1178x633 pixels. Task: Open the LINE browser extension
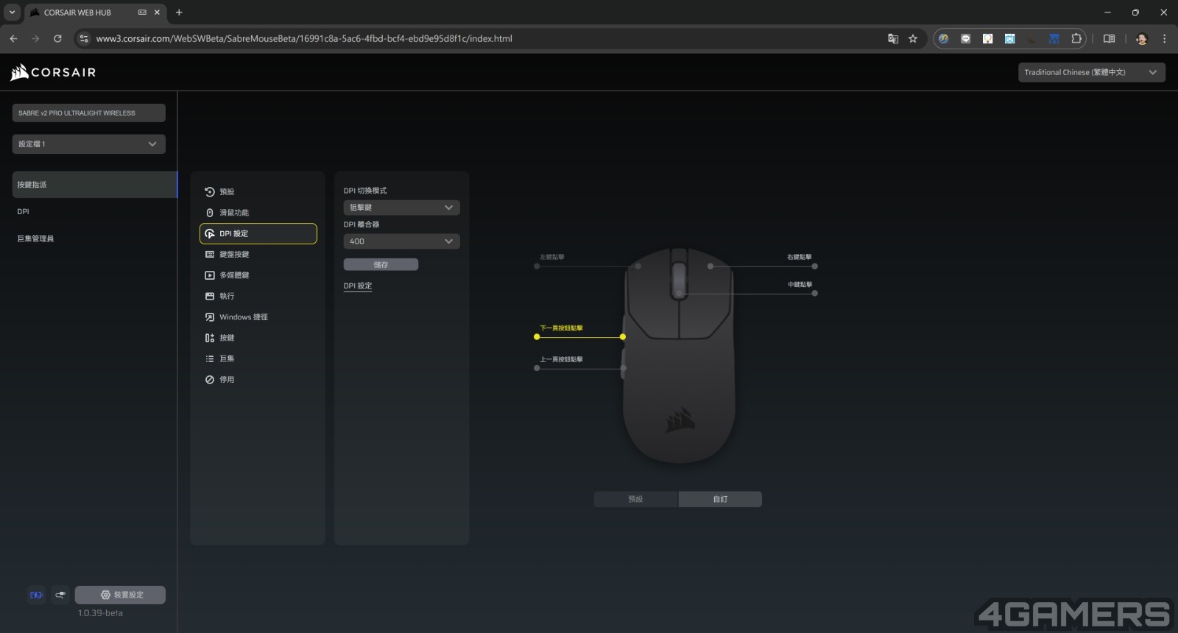965,39
